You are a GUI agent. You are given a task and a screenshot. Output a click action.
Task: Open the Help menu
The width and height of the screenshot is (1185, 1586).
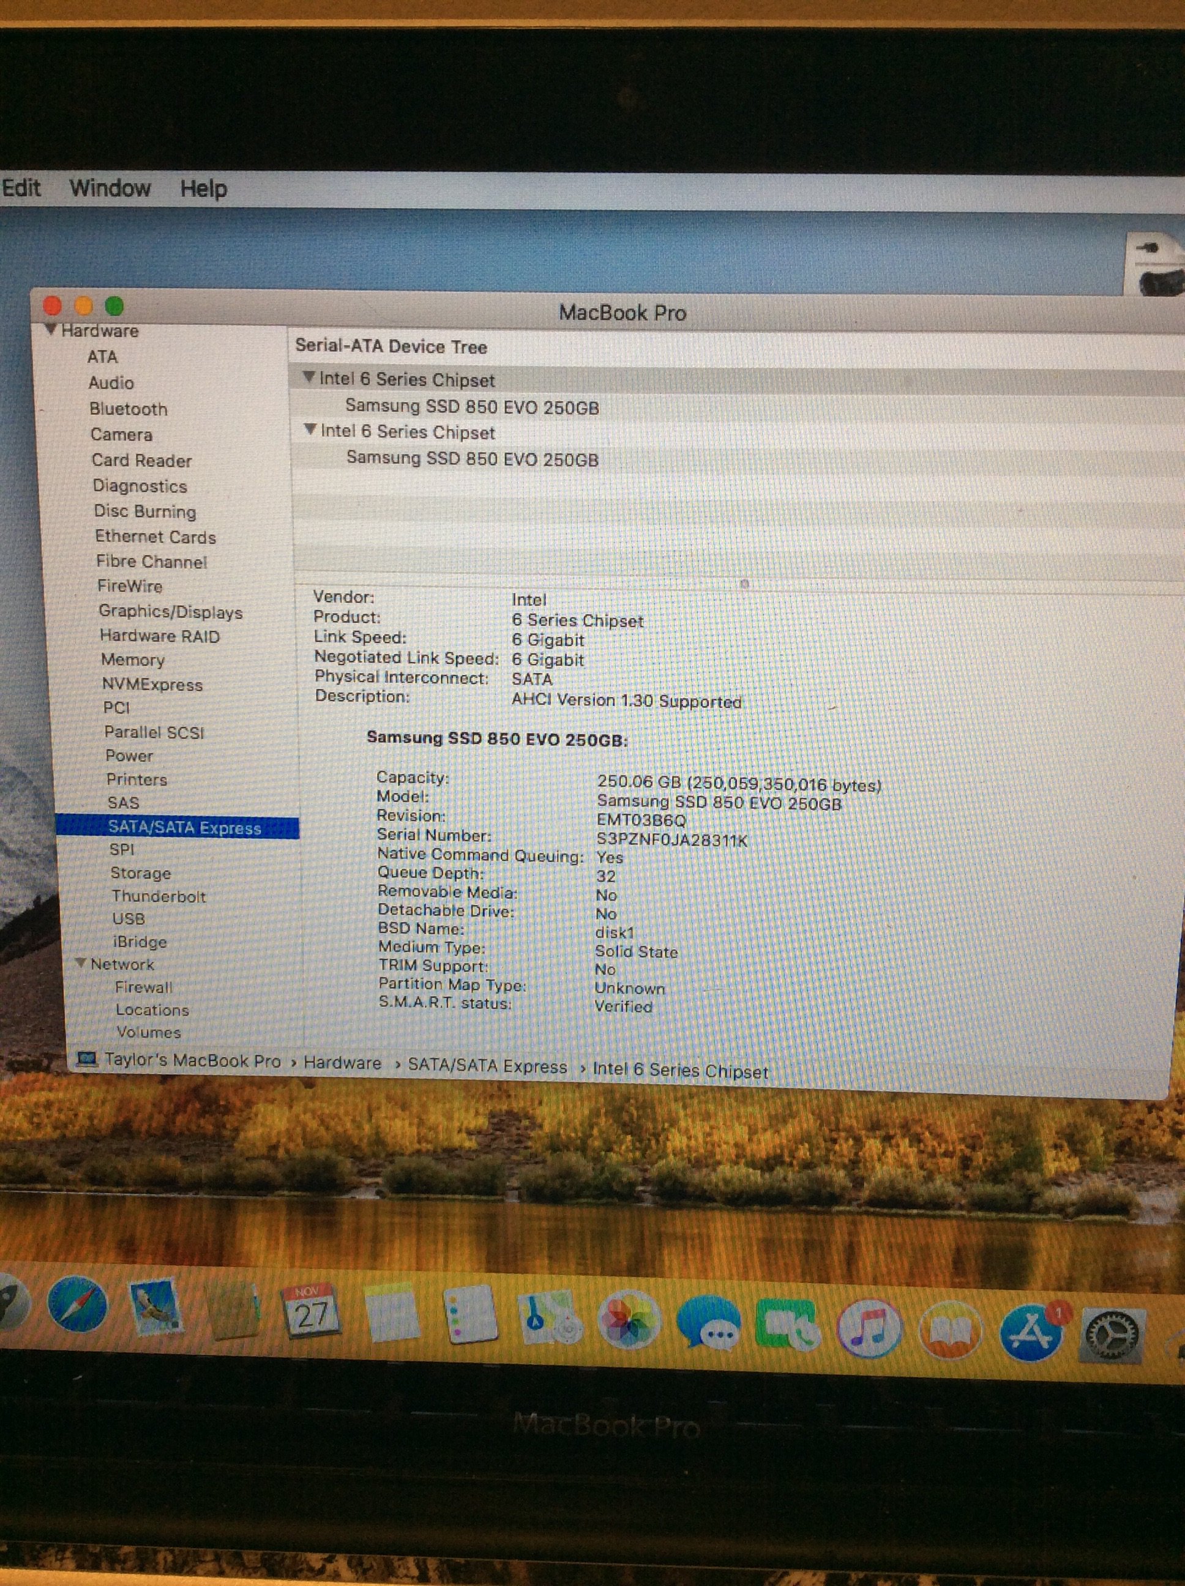pos(204,189)
